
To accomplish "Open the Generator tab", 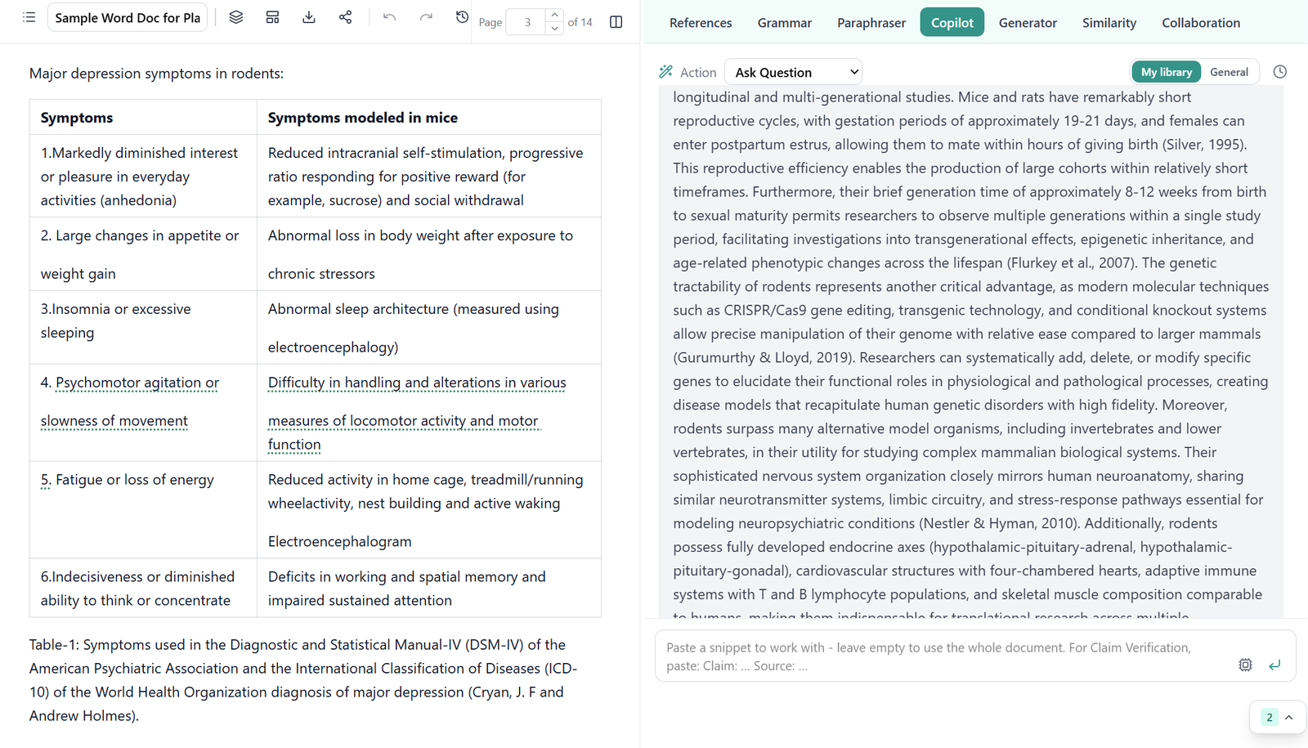I will click(x=1028, y=23).
